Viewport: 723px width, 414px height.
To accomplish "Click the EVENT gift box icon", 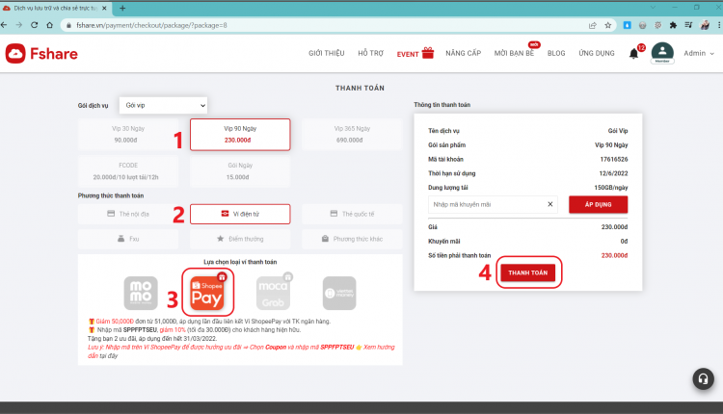I will click(x=428, y=53).
